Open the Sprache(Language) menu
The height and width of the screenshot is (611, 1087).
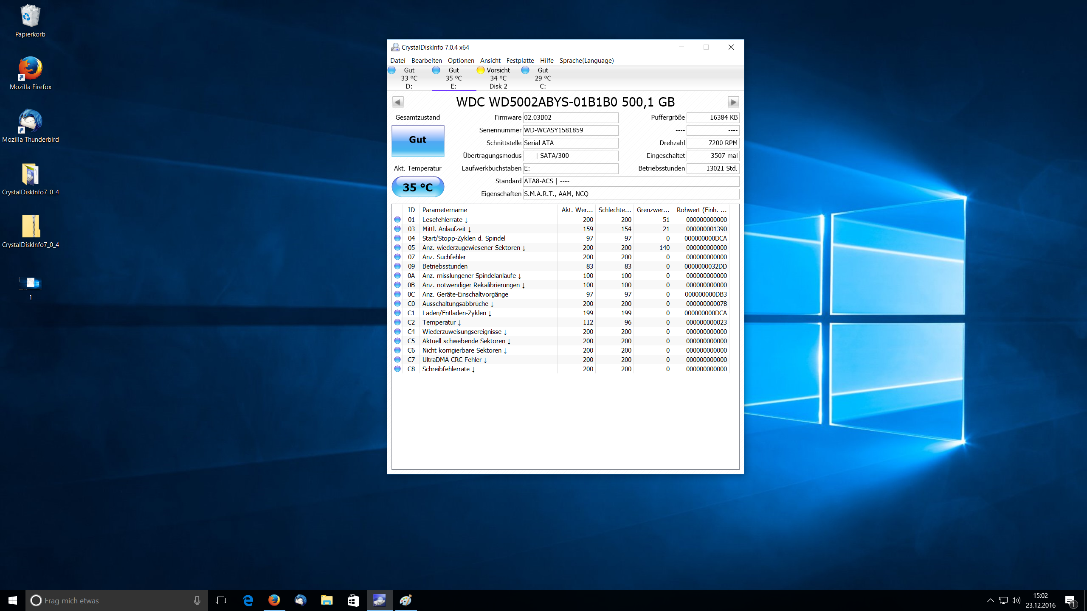click(586, 61)
